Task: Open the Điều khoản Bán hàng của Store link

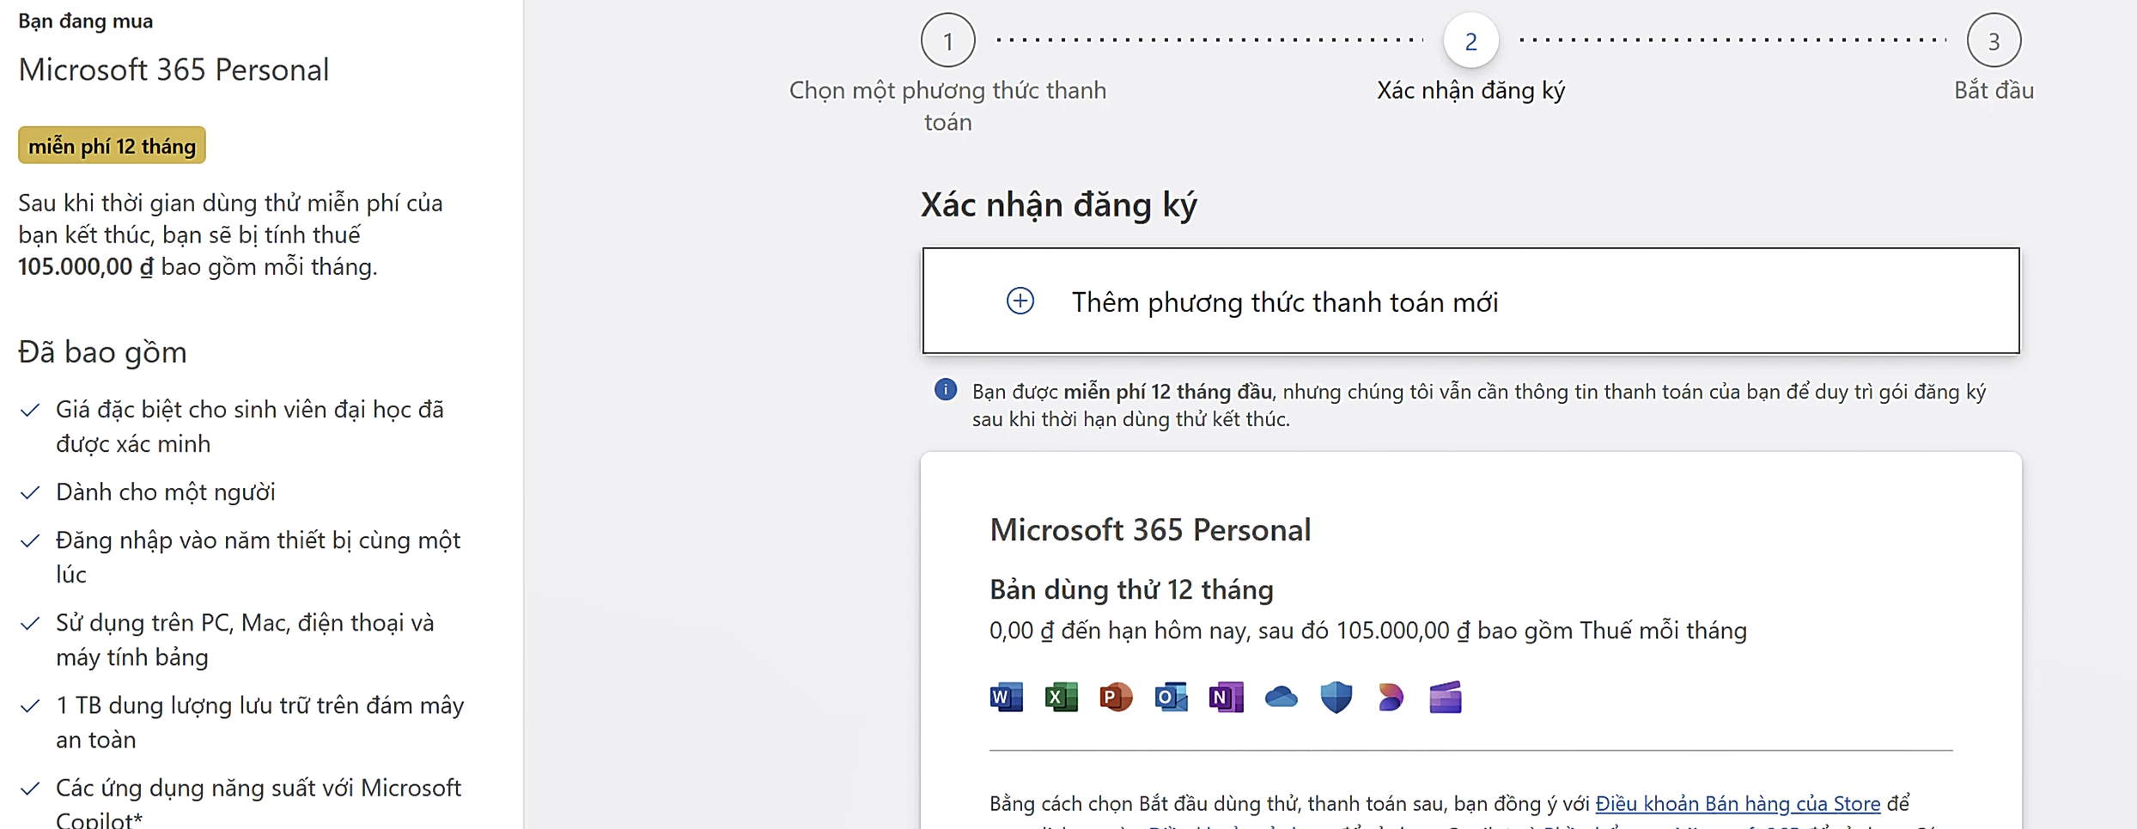Action: pyautogui.click(x=1737, y=803)
